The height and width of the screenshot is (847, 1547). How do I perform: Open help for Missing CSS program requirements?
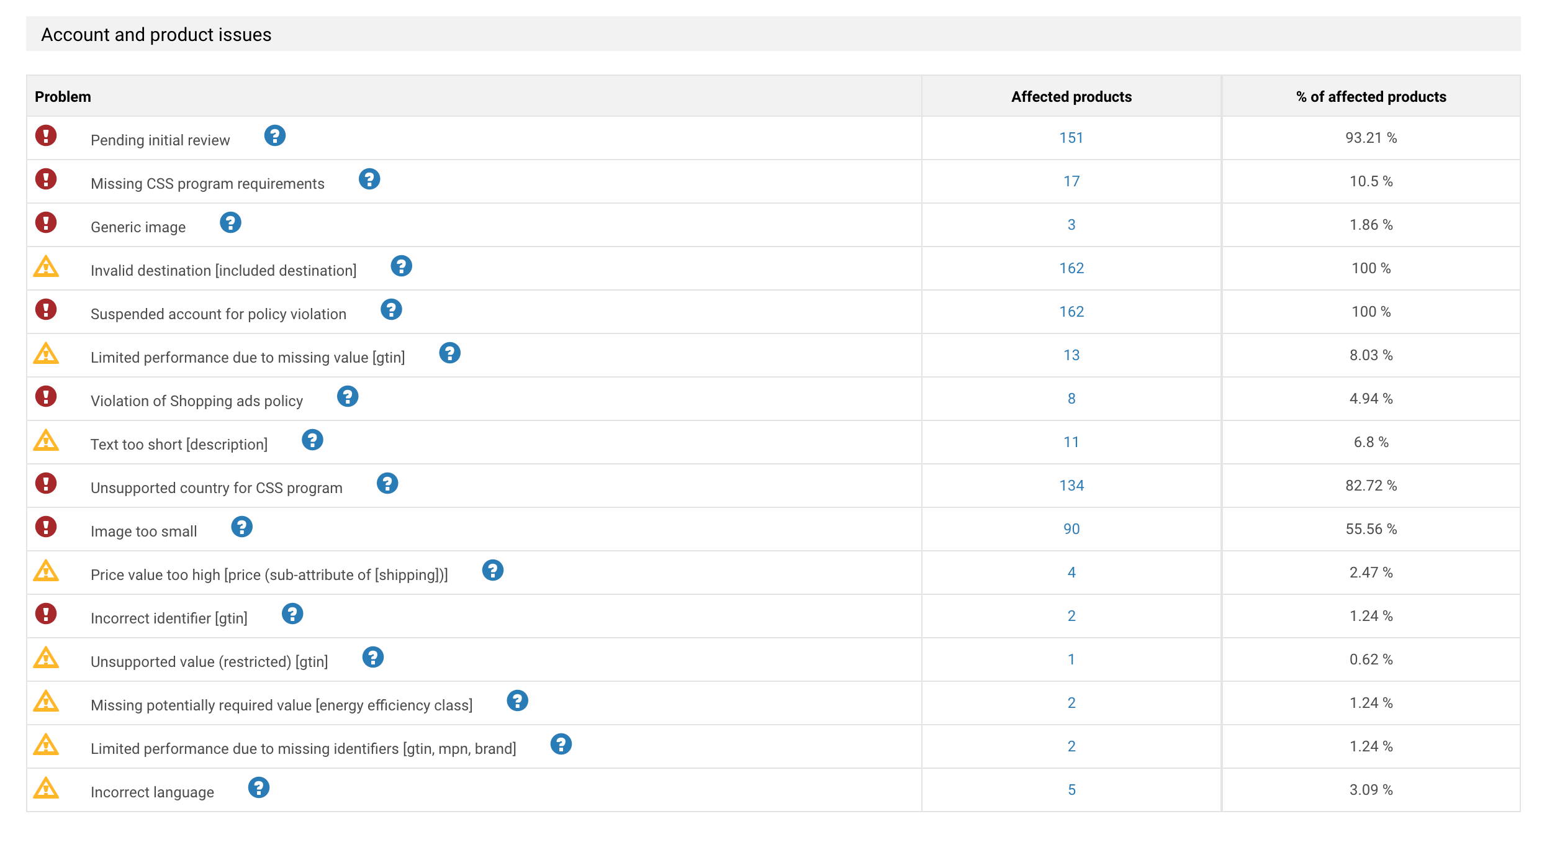(369, 179)
